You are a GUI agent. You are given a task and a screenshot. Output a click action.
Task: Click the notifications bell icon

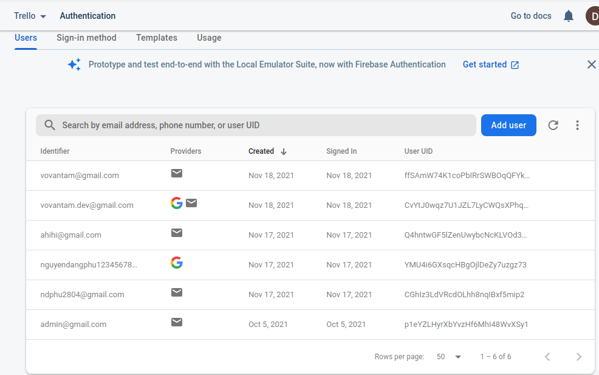[569, 16]
